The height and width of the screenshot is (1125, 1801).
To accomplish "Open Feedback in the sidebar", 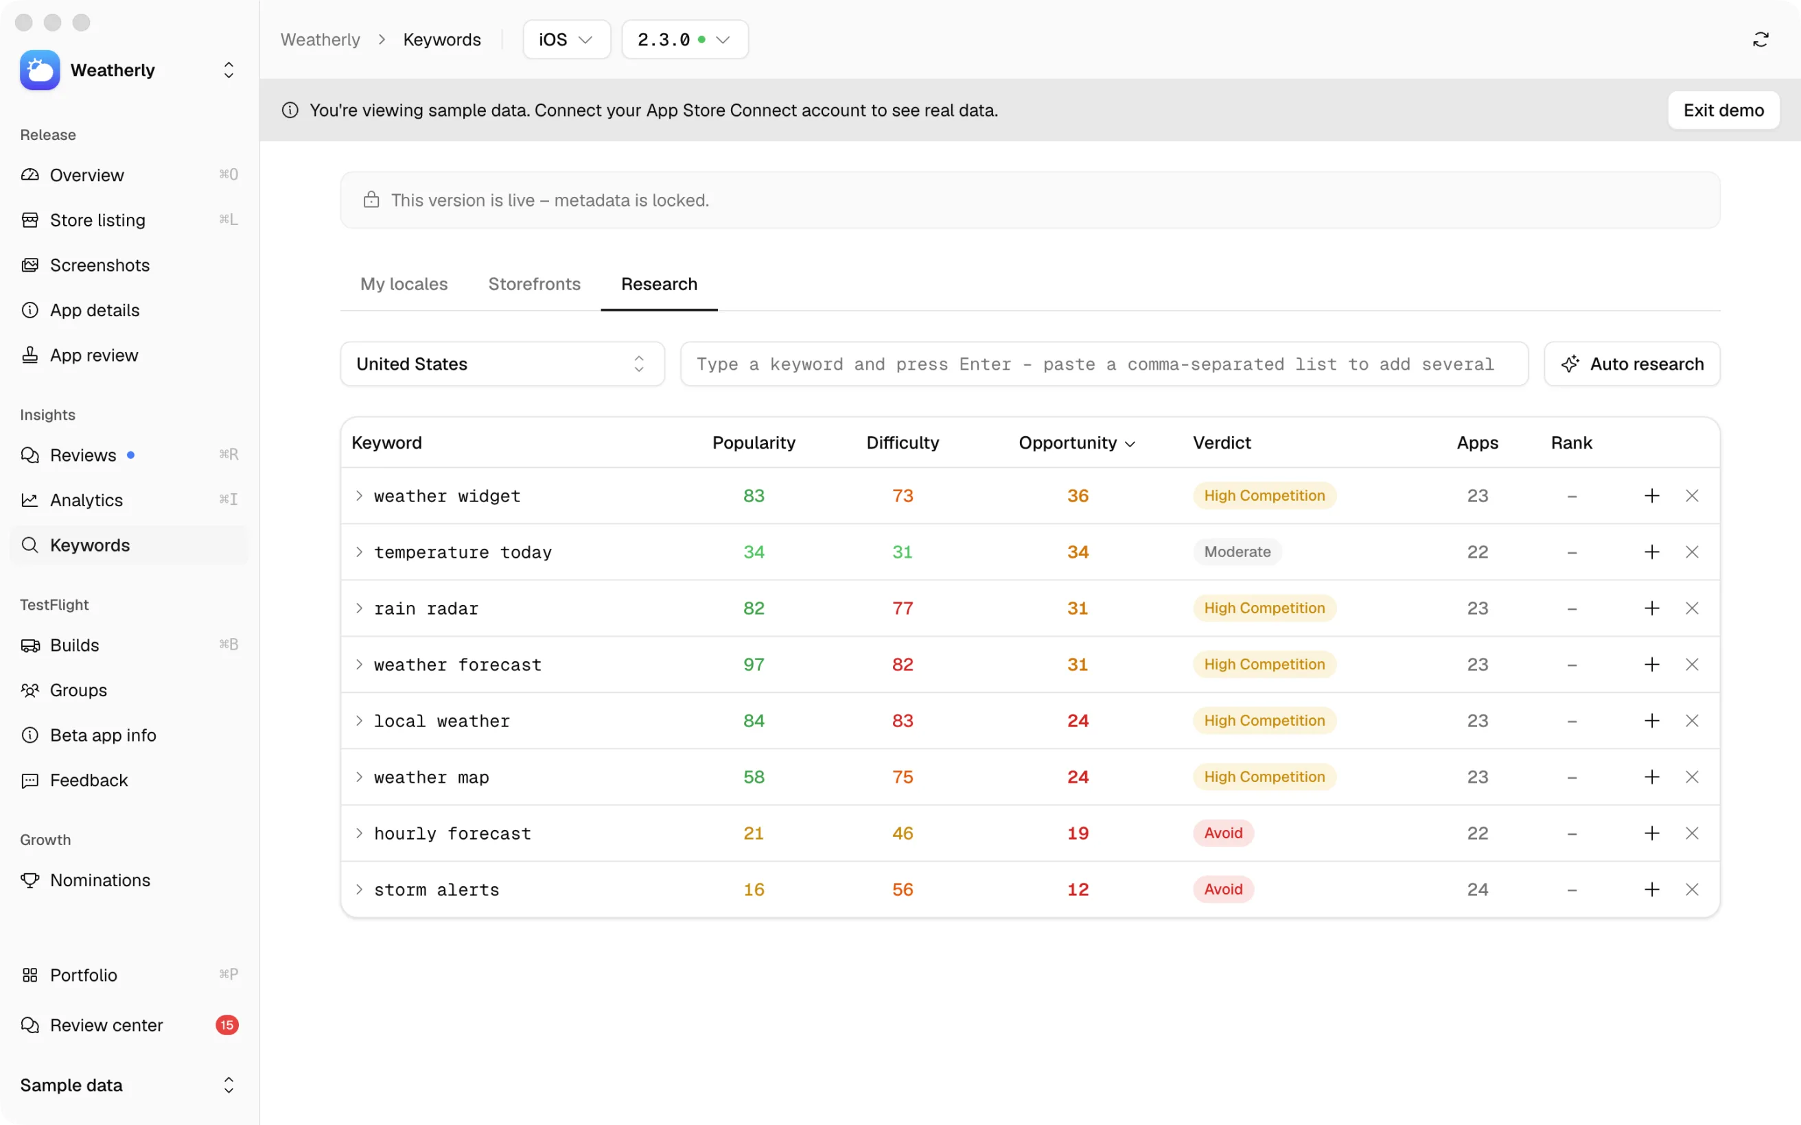I will pyautogui.click(x=129, y=780).
